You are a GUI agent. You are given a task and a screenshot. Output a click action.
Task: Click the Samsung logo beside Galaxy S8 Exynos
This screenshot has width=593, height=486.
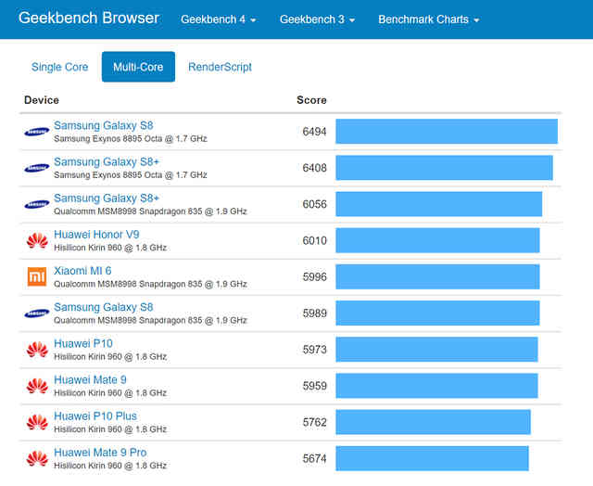point(37,132)
